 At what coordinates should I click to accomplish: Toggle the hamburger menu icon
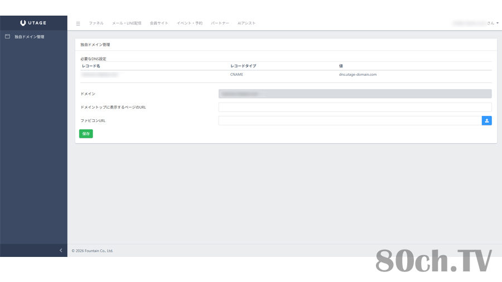click(78, 23)
